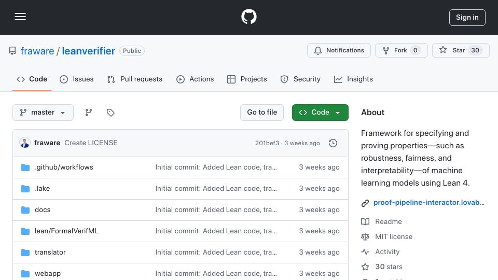The image size is (498, 280).
Task: View tags via the tag icon
Action: click(110, 113)
